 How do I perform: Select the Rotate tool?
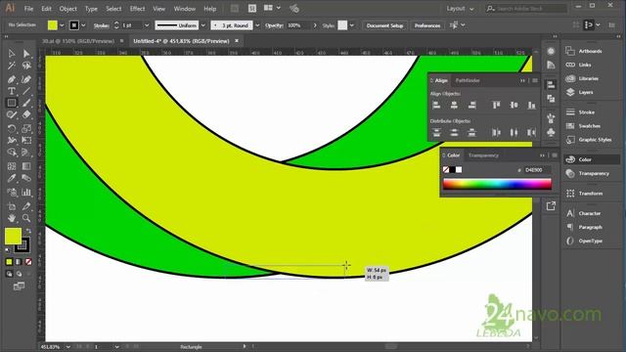coord(12,128)
